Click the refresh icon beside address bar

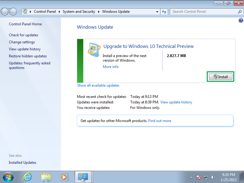[x=164, y=12]
